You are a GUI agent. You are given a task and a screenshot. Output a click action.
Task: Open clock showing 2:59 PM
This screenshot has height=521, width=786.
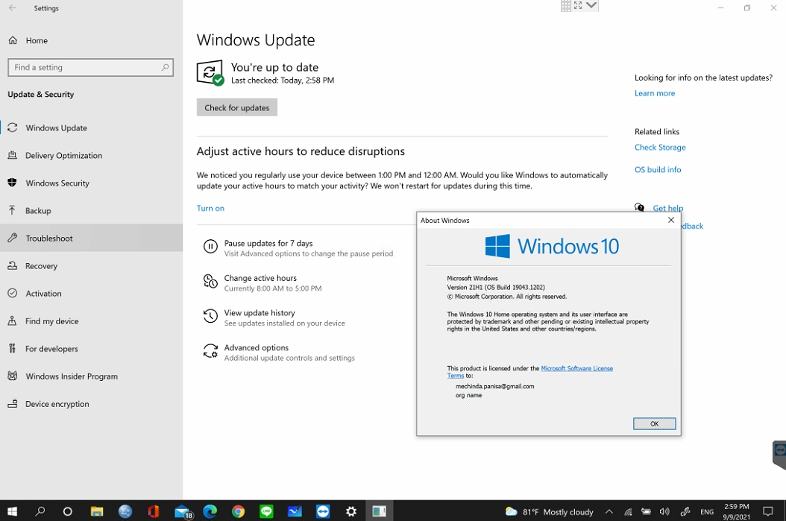point(736,511)
